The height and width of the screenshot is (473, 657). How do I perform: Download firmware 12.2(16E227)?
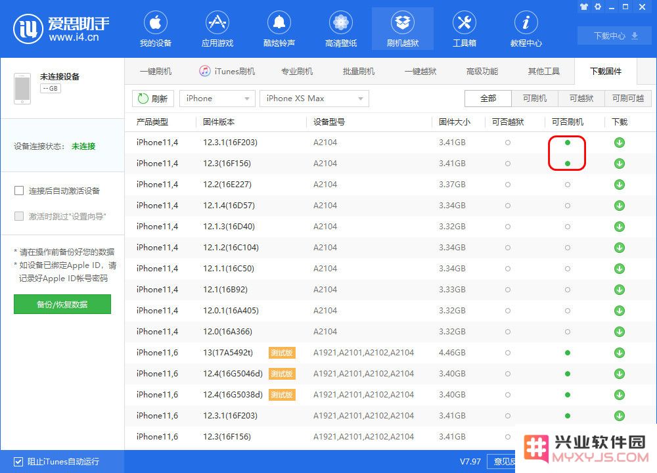tap(620, 185)
